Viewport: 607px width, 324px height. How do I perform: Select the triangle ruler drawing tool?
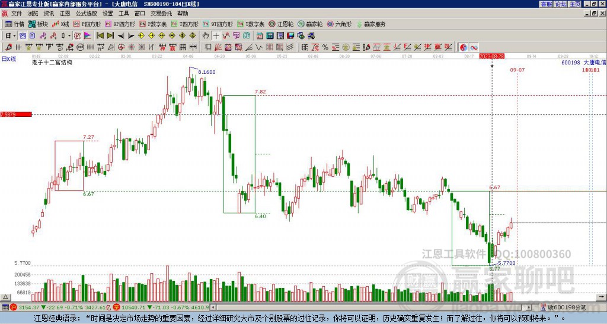(111, 47)
